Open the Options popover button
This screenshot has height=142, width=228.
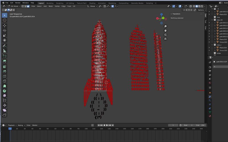point(201,10)
